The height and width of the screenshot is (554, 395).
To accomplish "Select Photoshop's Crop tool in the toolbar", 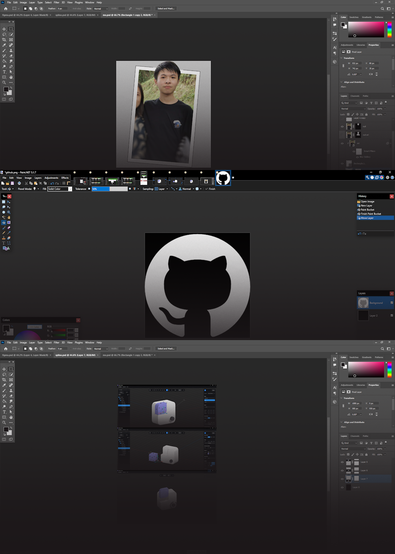I will tap(4, 39).
